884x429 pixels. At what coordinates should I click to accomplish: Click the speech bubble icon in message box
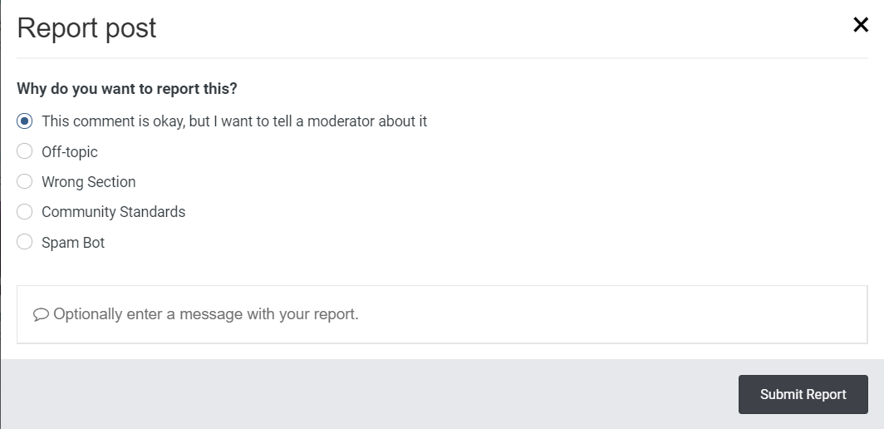tap(41, 315)
